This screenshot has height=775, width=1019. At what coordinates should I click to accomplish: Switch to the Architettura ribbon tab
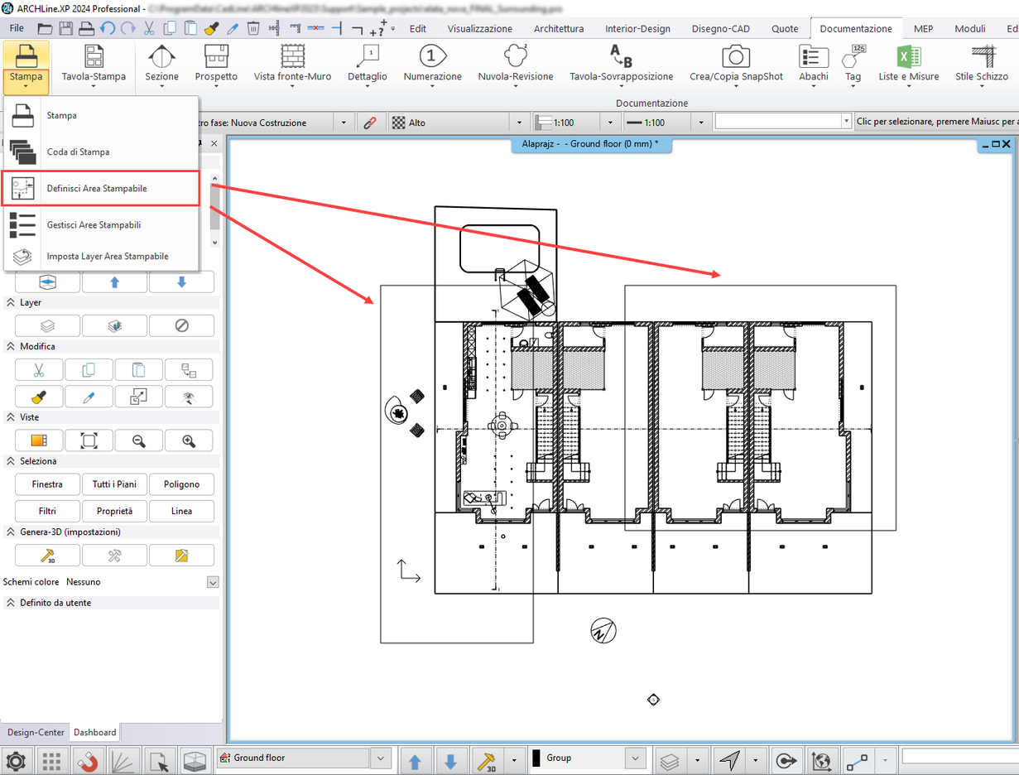[x=559, y=28]
